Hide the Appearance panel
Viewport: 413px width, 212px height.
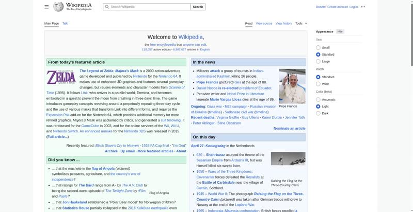click(x=340, y=31)
